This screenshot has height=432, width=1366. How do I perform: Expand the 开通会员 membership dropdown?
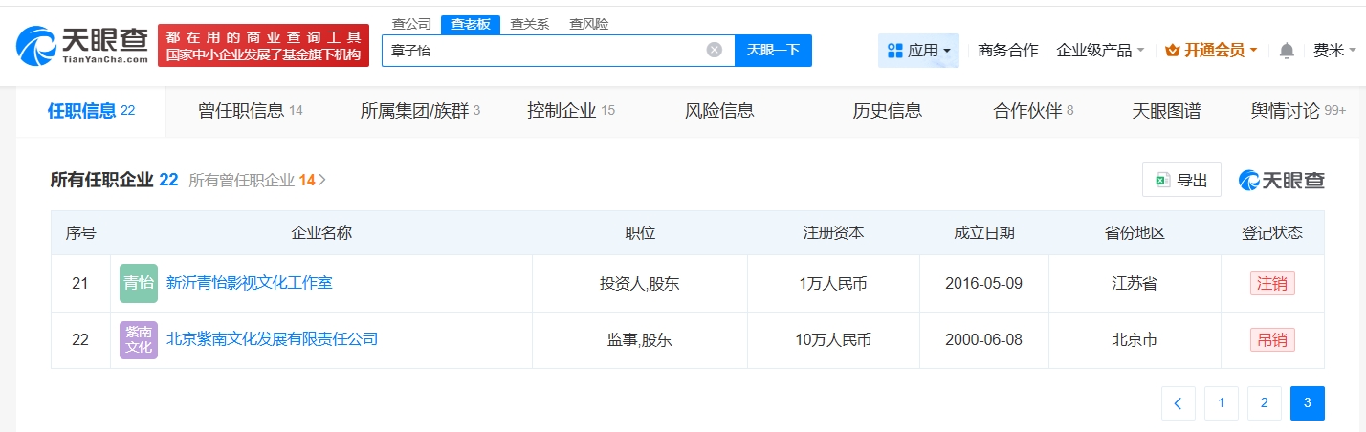pos(1211,51)
